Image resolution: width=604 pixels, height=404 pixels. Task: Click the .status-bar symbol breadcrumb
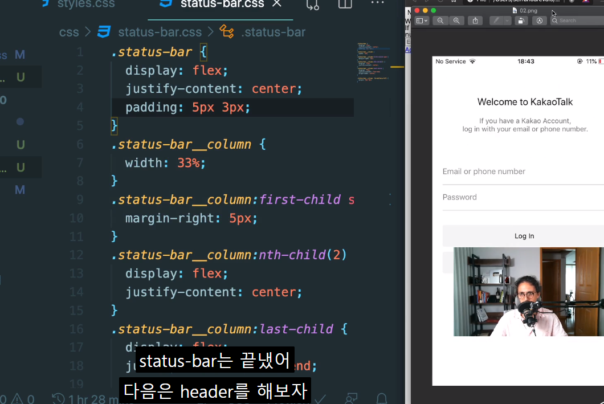274,32
